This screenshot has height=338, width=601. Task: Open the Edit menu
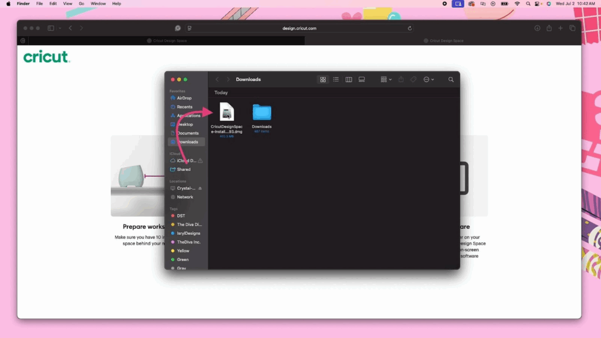(53, 4)
